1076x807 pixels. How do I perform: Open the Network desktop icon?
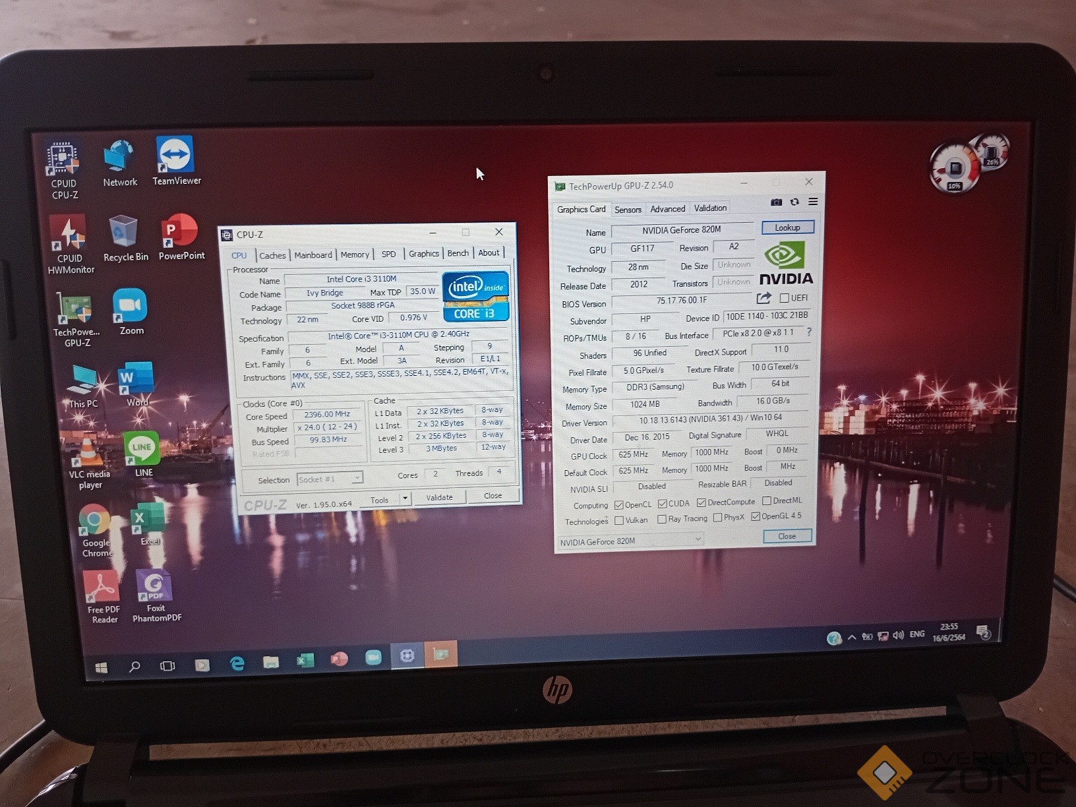pyautogui.click(x=120, y=164)
